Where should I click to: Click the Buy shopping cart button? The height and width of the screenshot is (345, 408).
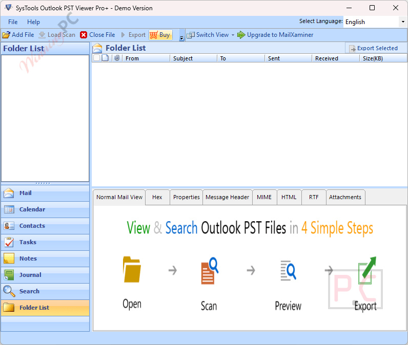click(x=160, y=35)
